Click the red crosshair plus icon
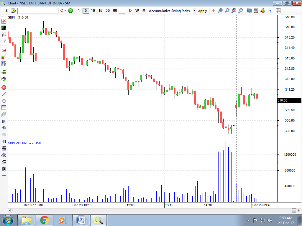This screenshot has width=302, height=226. tap(214, 11)
